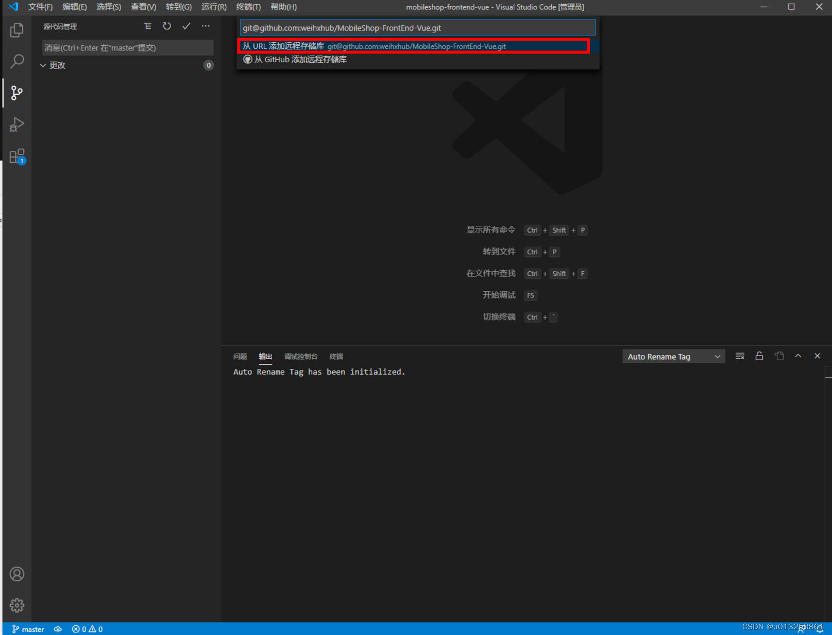
Task: Open the Explorer view in activity bar
Action: click(x=16, y=30)
